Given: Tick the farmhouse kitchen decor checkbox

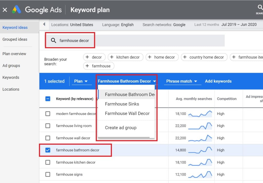Looking at the screenshot, I should [x=48, y=162].
